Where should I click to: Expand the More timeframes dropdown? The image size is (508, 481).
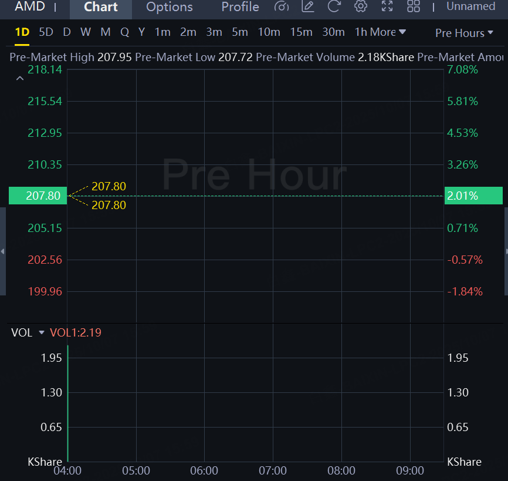coord(388,32)
